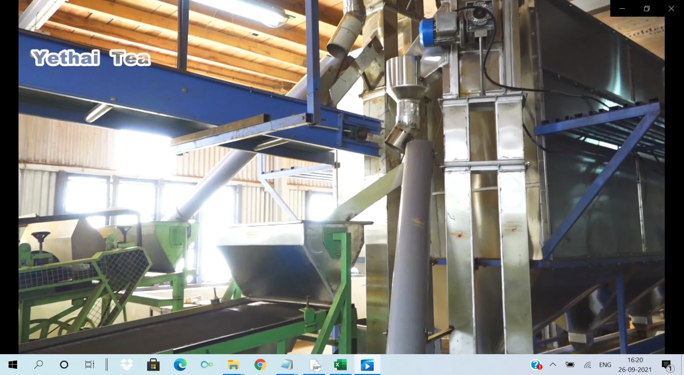Launch Microsoft Edge browser

pos(180,365)
